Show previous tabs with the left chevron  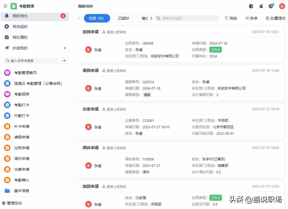(x=79, y=18)
